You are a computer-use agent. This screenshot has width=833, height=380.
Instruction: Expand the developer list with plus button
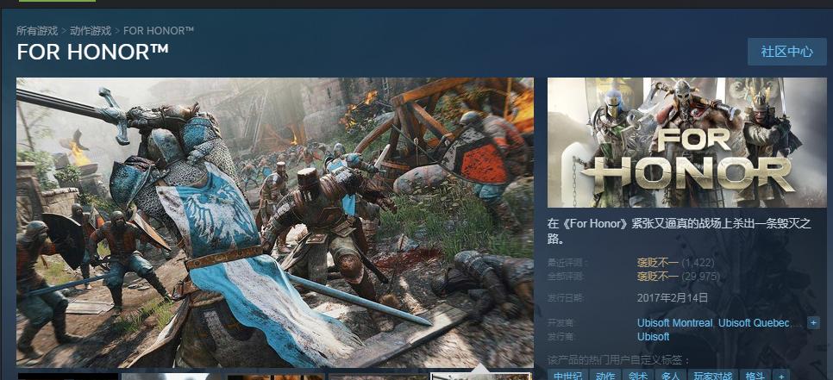[x=813, y=322]
